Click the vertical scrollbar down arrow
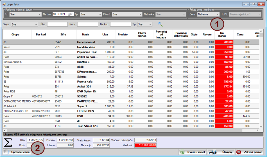Screen dimensions: 267x157 [261, 127]
